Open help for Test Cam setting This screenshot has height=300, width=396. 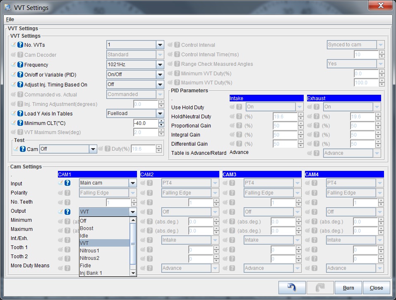coord(23,149)
